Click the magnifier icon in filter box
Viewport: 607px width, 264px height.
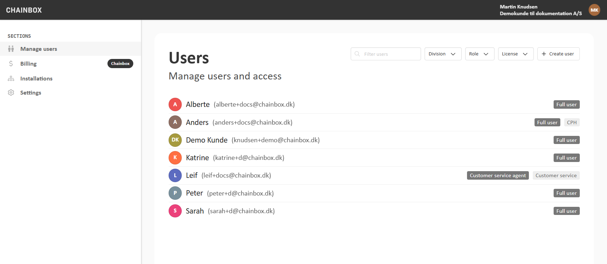tap(357, 54)
